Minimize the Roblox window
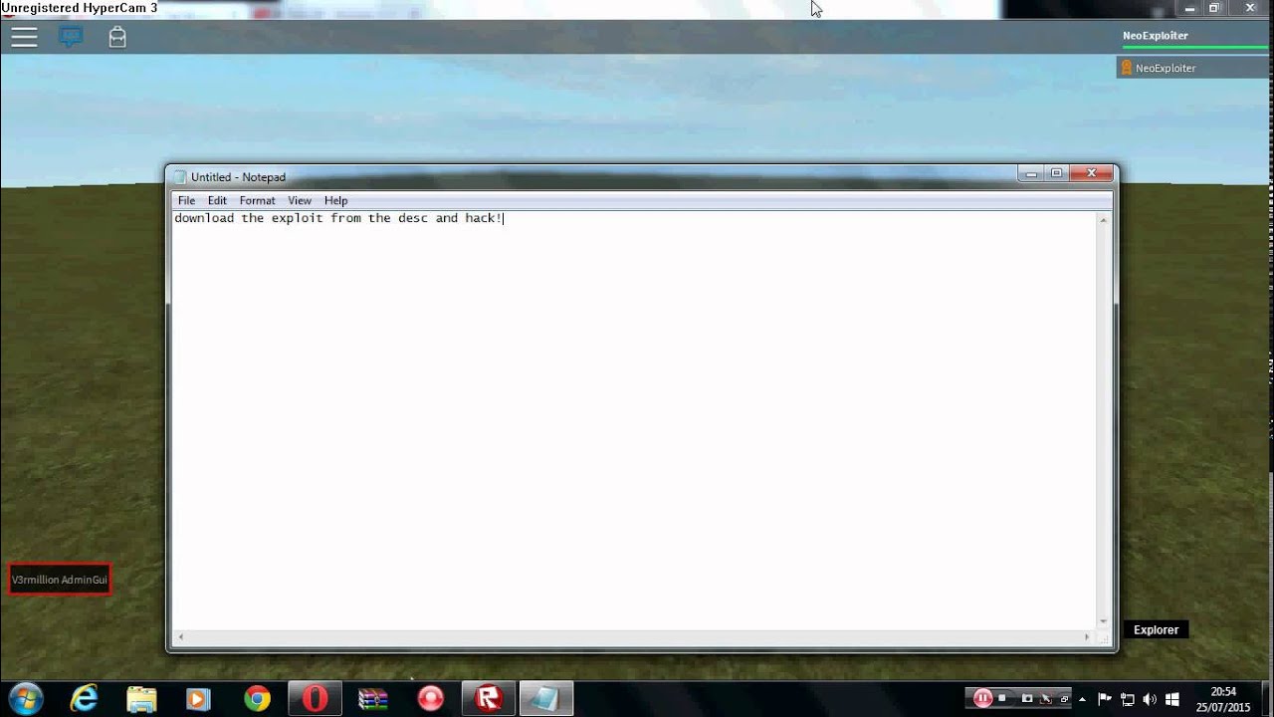This screenshot has width=1274, height=717. pyautogui.click(x=1189, y=8)
